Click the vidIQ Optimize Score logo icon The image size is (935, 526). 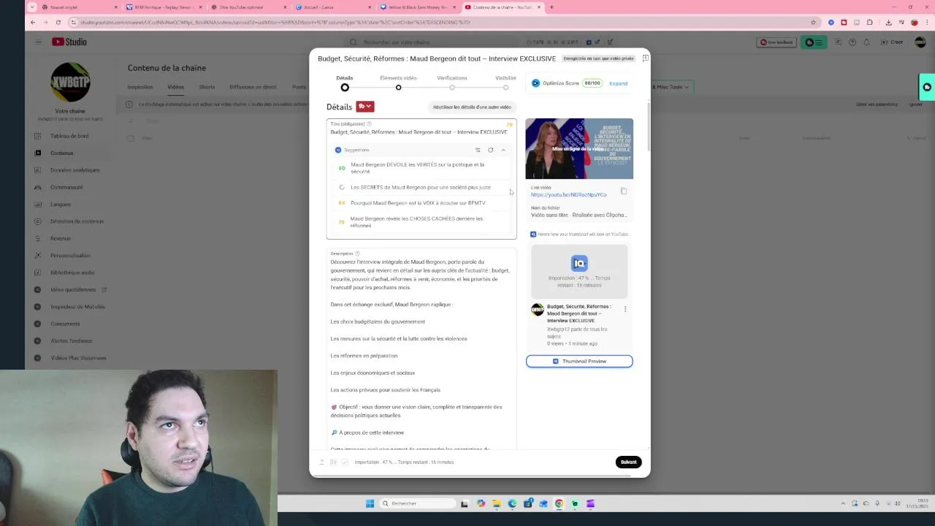coord(535,83)
